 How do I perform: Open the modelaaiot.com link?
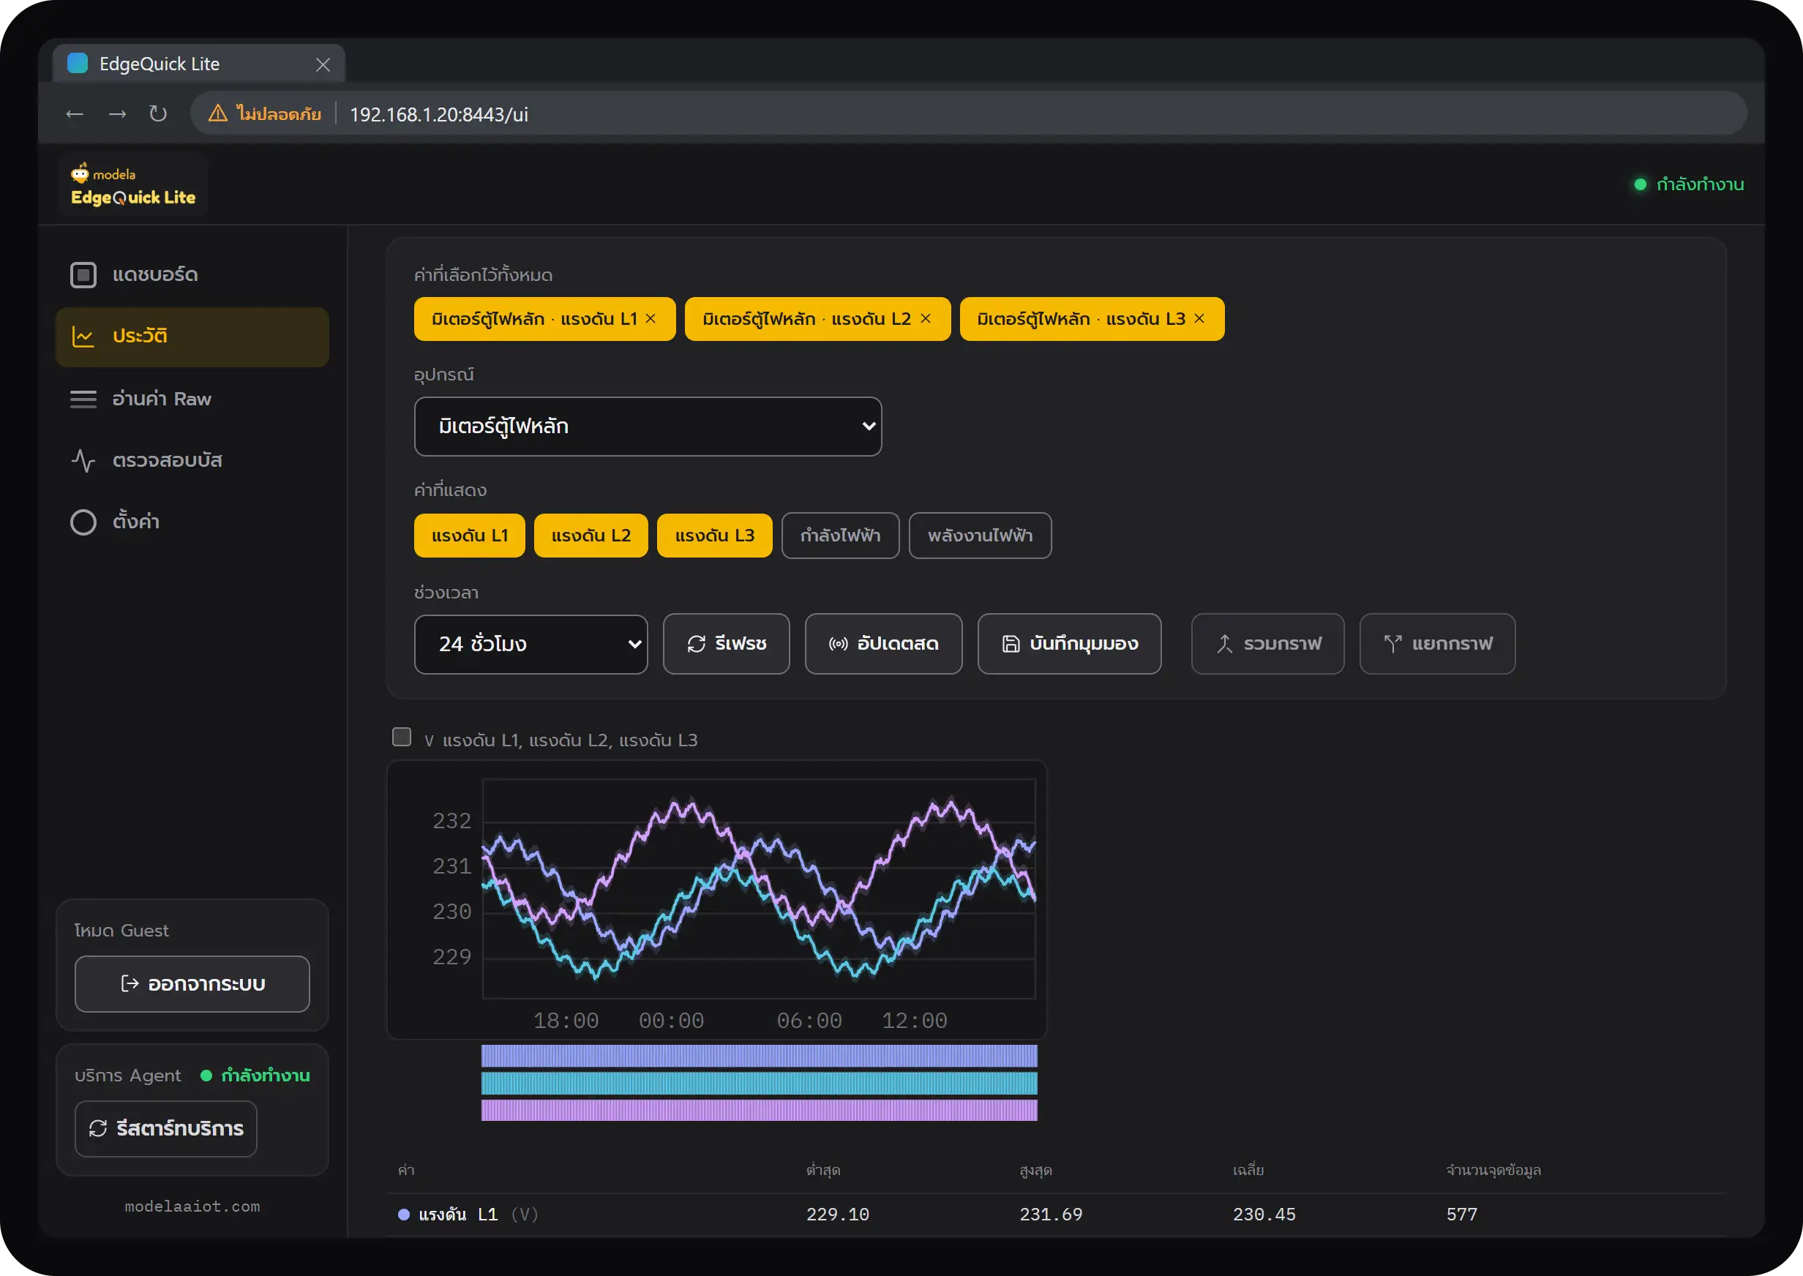pyautogui.click(x=192, y=1206)
